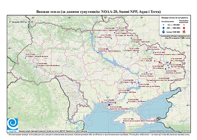Select blue marker at Kharkiv city
The image size is (197, 140).
(147, 51)
